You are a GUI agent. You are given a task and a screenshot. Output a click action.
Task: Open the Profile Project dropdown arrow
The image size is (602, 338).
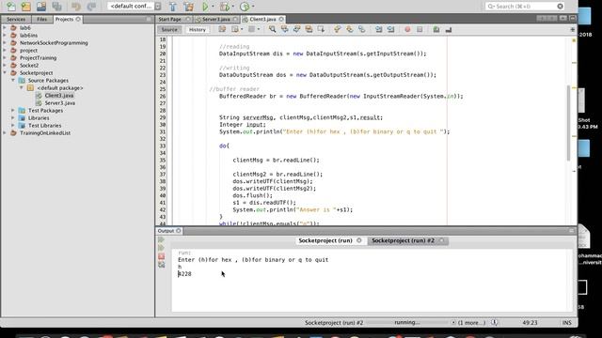coord(253,7)
